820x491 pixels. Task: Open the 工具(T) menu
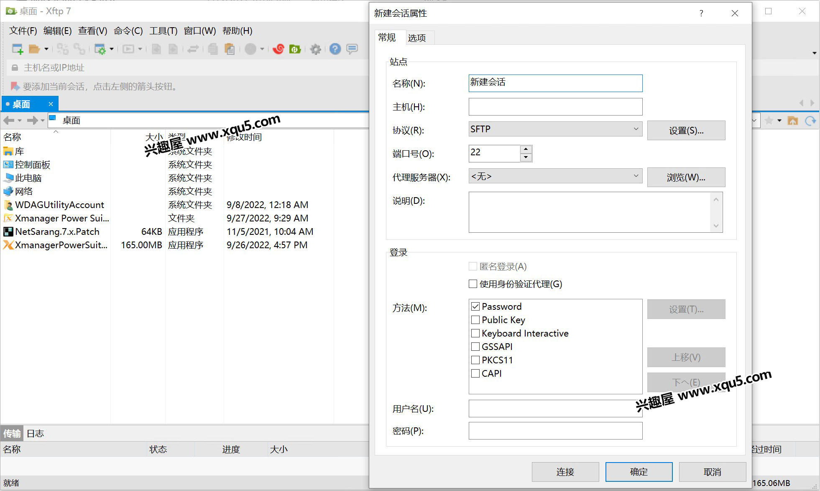163,31
